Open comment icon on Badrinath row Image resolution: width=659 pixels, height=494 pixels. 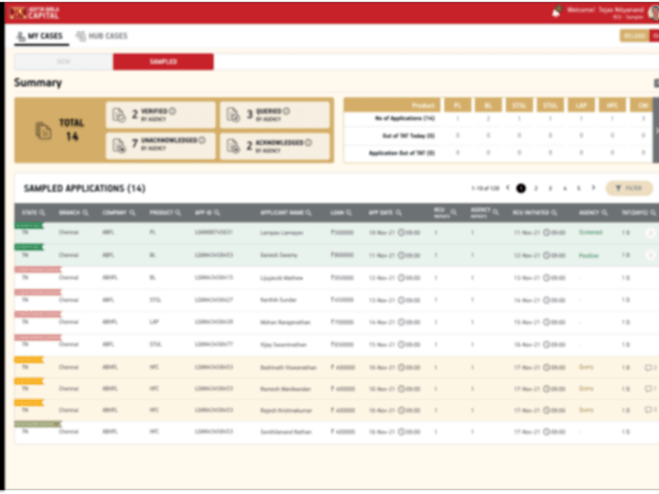tap(648, 368)
